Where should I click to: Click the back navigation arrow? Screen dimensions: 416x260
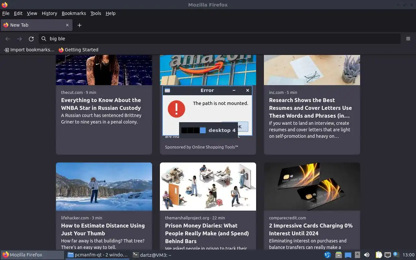[8, 39]
